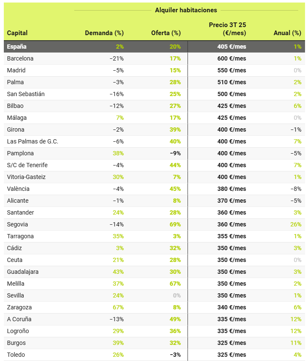This screenshot has width=308, height=361.
Task: Click the Anual (%) column header
Action: pos(287,33)
